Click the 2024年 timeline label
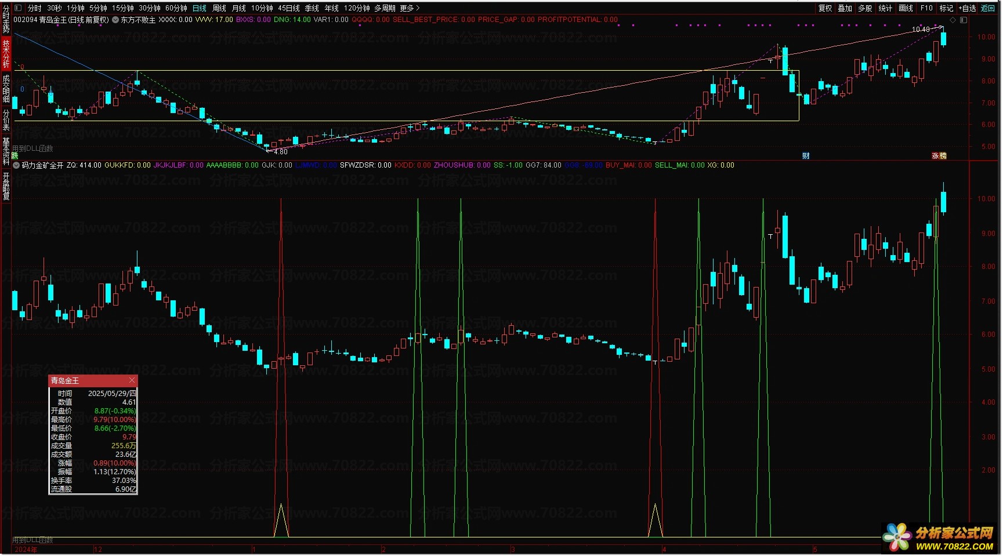1003x556 pixels. [26, 549]
